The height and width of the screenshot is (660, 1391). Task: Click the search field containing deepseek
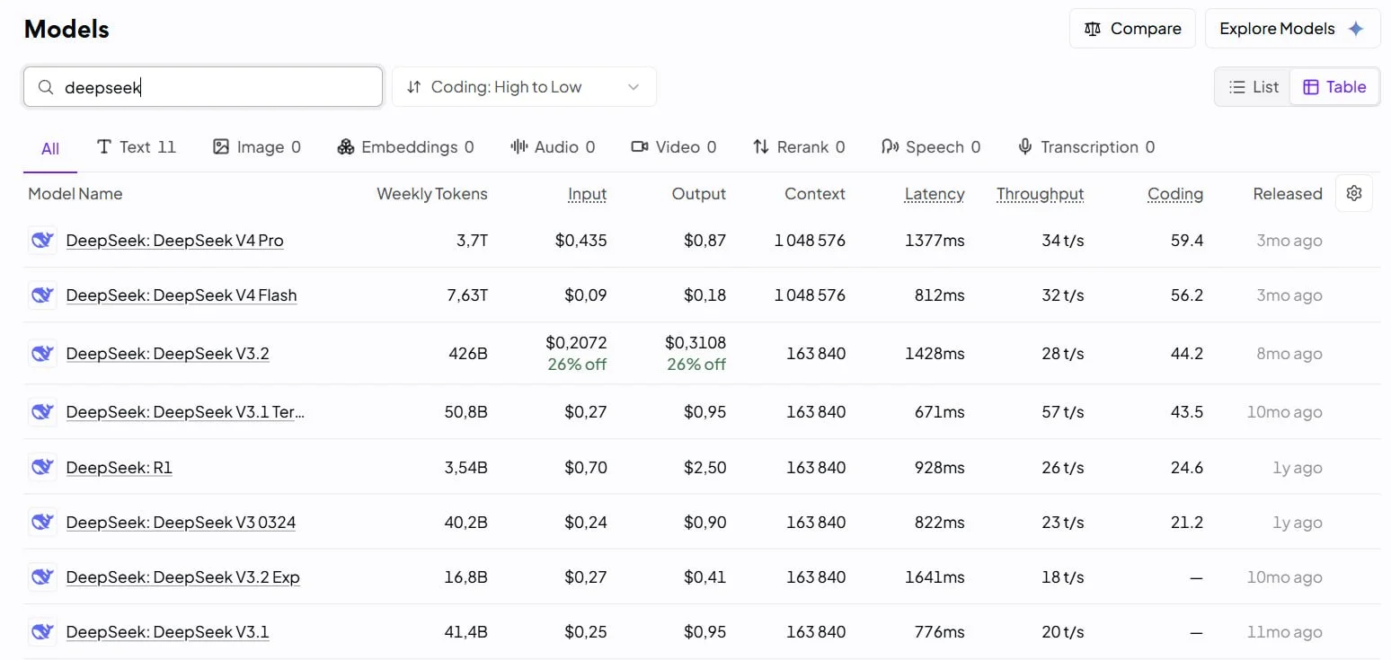click(x=203, y=87)
